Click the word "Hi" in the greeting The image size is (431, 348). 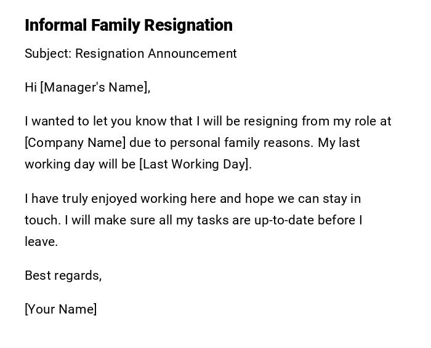(x=31, y=87)
